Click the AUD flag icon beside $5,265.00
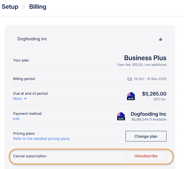This screenshot has height=169, width=184. coord(131,96)
